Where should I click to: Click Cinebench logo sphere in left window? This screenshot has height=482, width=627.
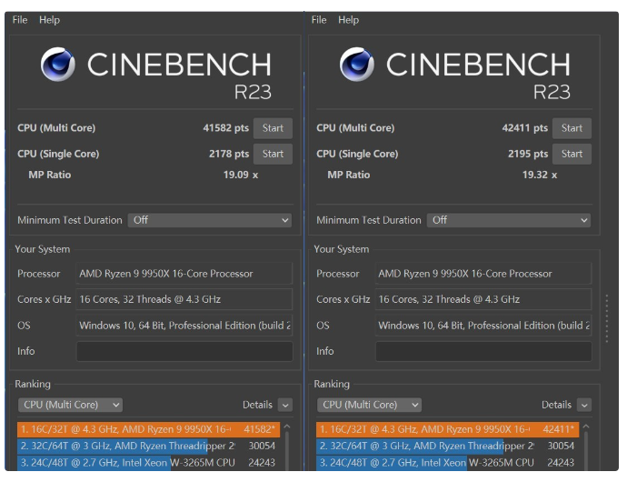(58, 64)
